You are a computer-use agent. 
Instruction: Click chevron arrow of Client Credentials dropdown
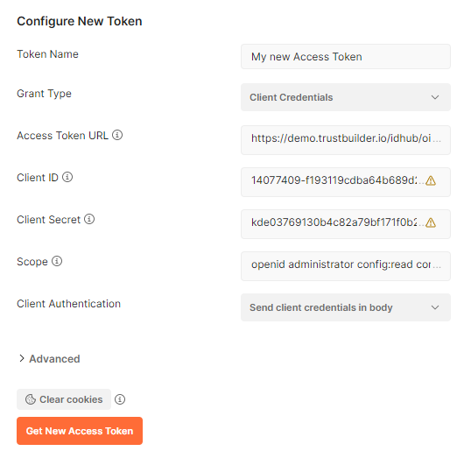point(435,97)
